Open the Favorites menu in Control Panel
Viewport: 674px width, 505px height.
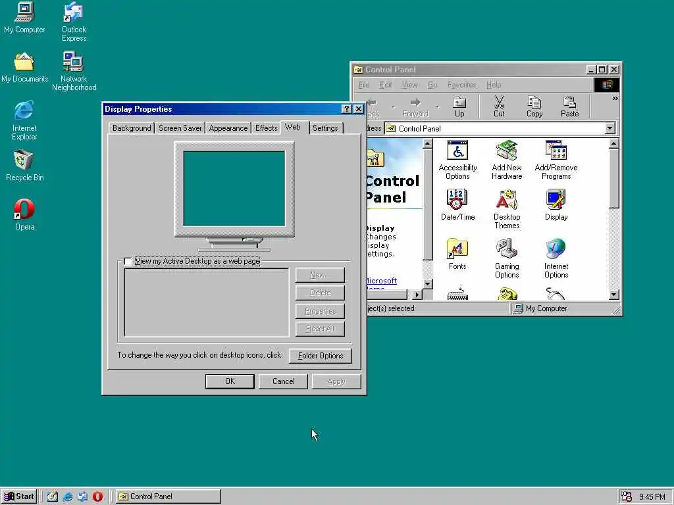461,85
